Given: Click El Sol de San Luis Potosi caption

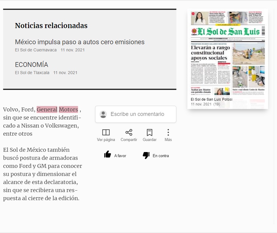Looking at the screenshot, I should pyautogui.click(x=211, y=99).
